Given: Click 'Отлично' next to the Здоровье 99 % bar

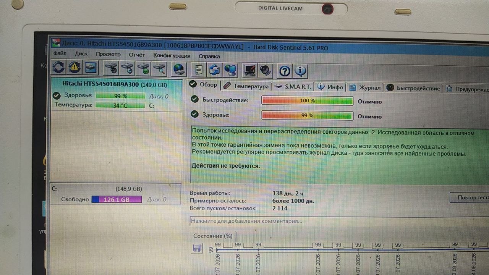Looking at the screenshot, I should click(369, 116).
